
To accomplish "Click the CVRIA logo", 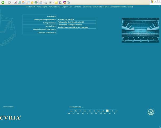I will pyautogui.click(x=10, y=118).
